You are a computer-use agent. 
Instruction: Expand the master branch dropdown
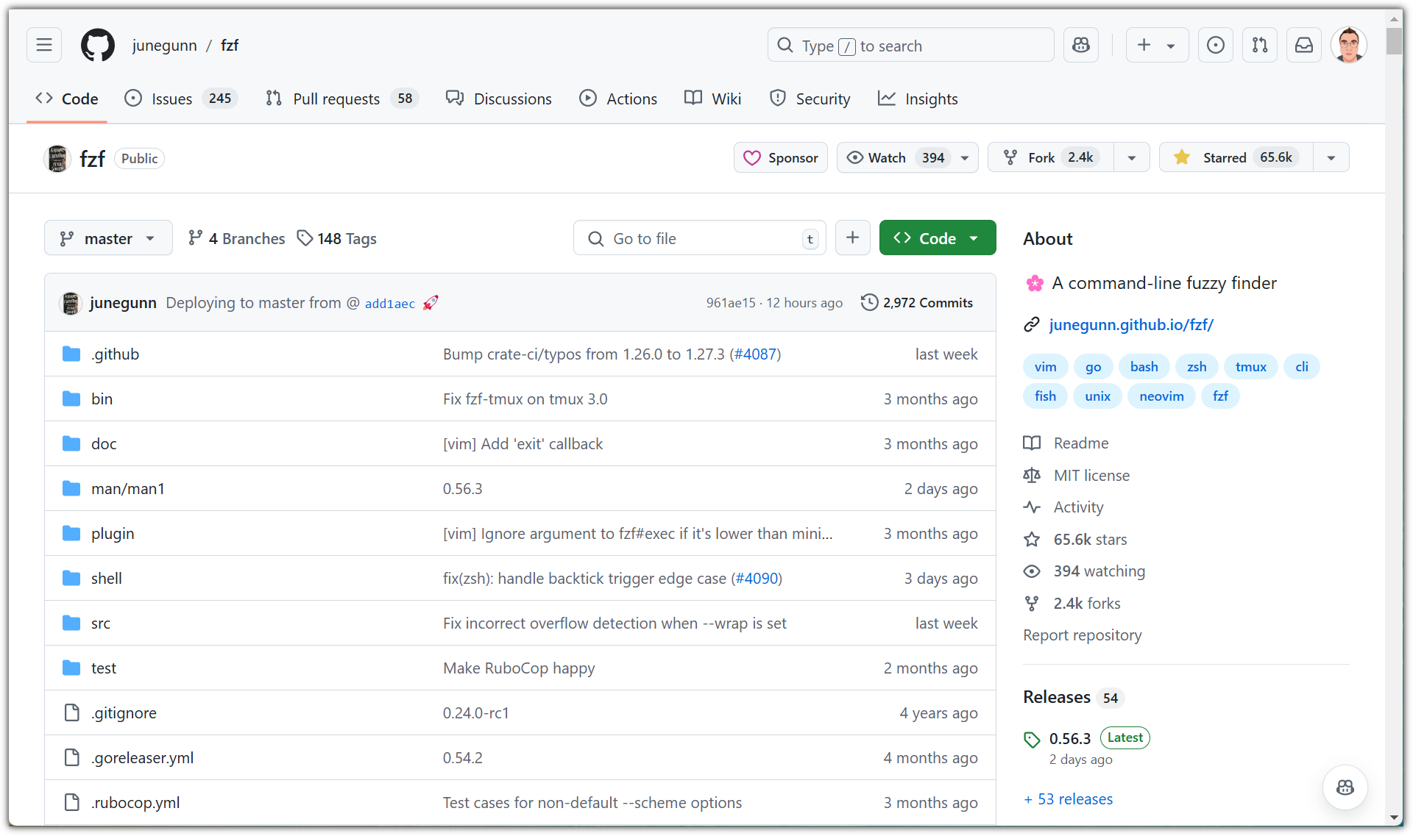pyautogui.click(x=108, y=238)
